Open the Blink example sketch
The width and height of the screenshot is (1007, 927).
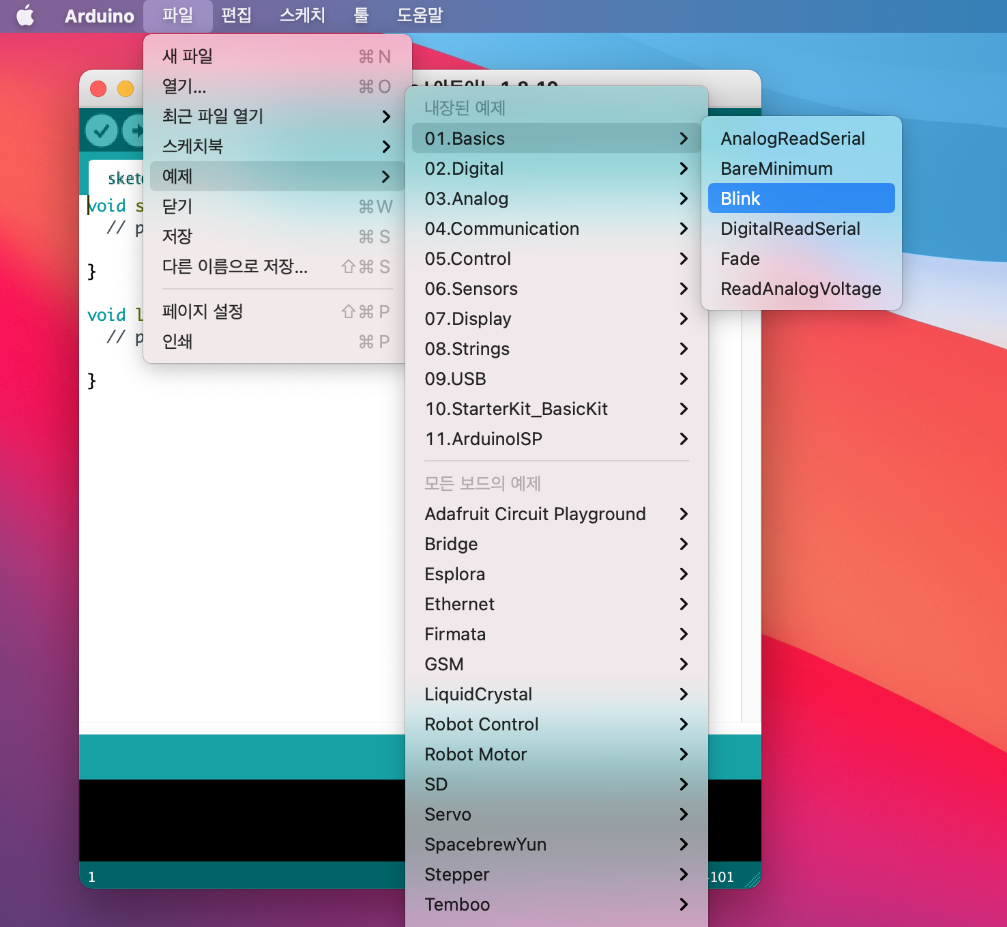click(x=802, y=199)
